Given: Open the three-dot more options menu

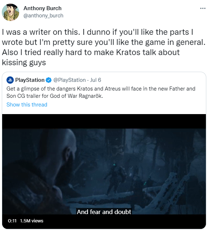Looking at the screenshot, I should pos(203,8).
